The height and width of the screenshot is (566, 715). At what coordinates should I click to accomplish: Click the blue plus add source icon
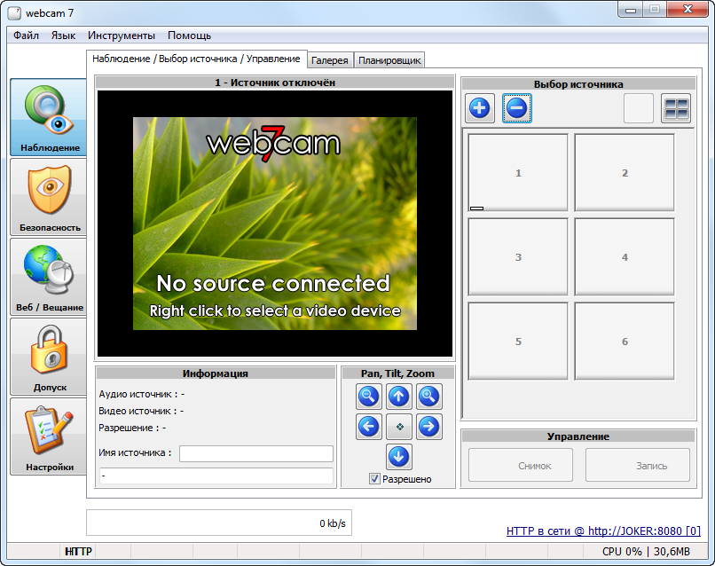[x=480, y=108]
